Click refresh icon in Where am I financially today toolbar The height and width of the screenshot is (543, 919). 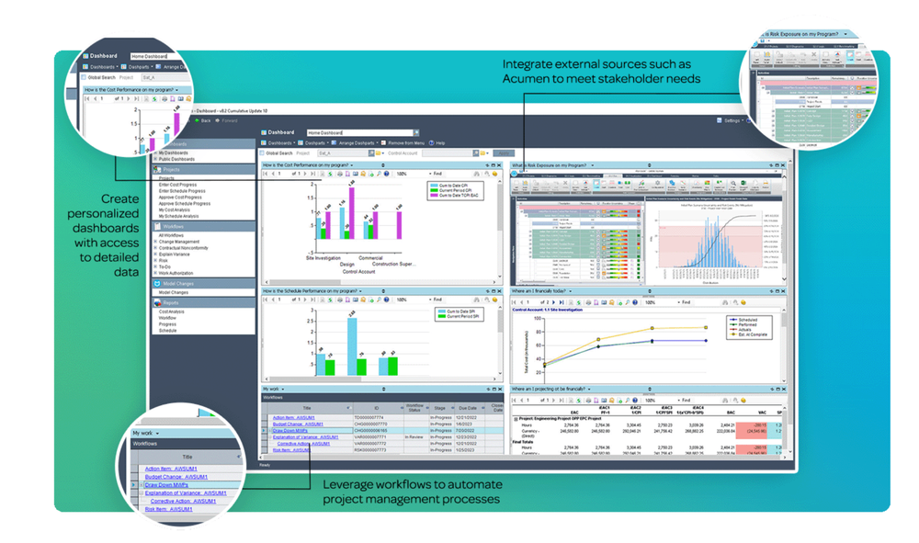(x=579, y=303)
